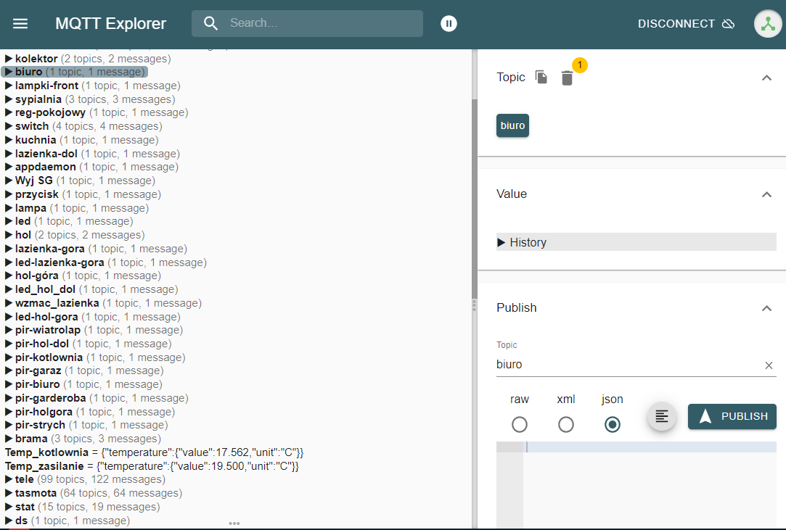The height and width of the screenshot is (530, 786).
Task: Select the json format radio button
Action: coord(612,424)
